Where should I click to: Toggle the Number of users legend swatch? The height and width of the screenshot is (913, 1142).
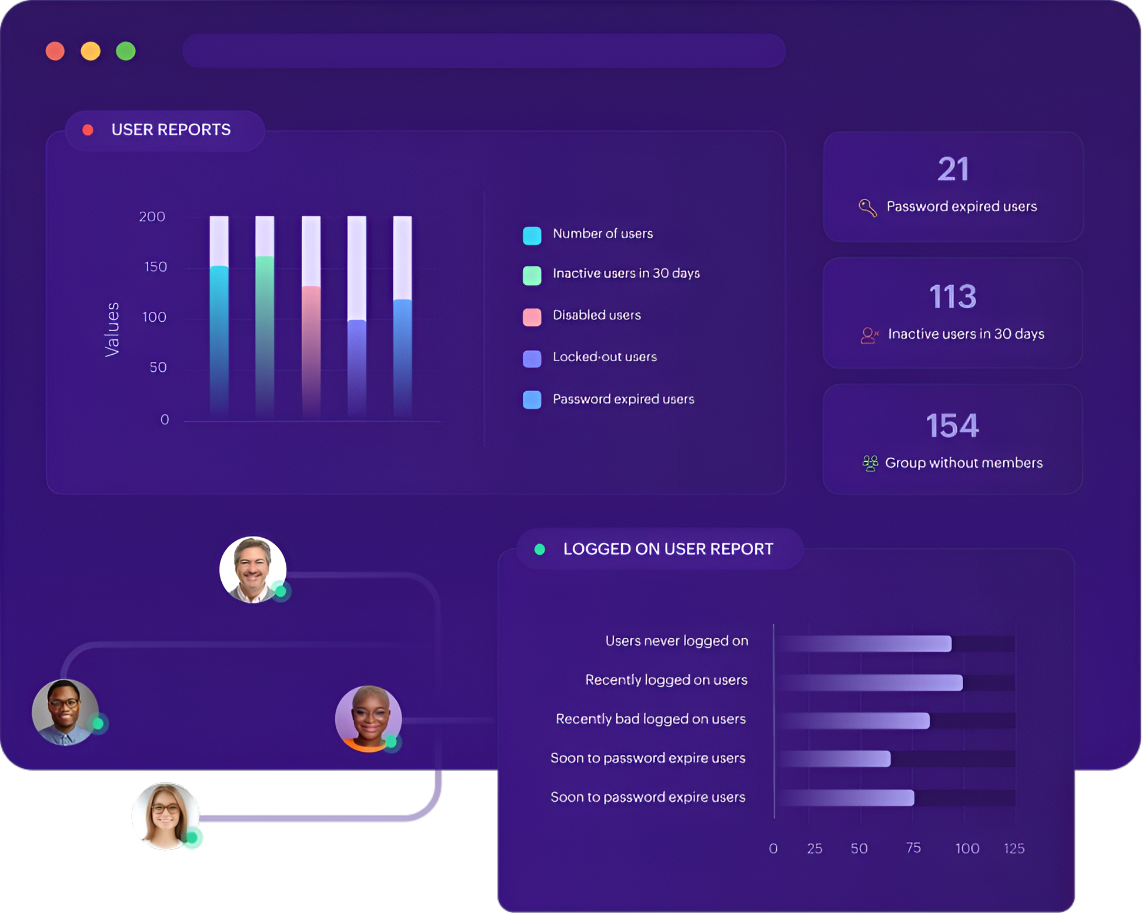(532, 235)
